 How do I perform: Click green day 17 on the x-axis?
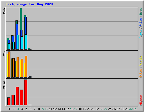pos(76,109)
